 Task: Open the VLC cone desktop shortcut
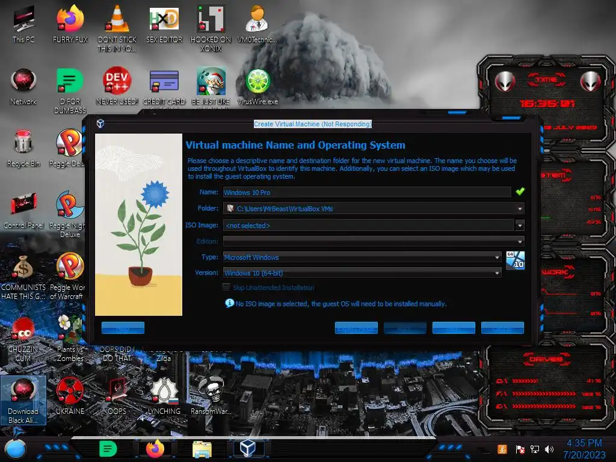(x=117, y=28)
